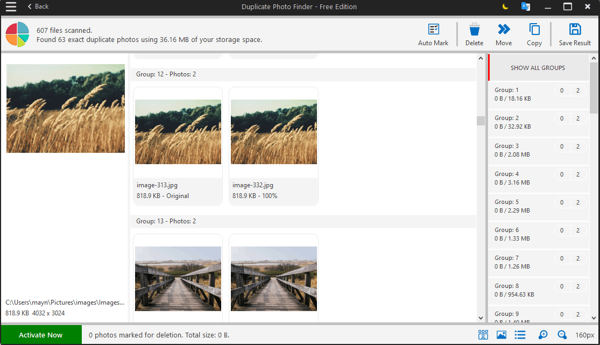Toggle dark mode moon icon
The image size is (600, 345).
[x=505, y=6]
